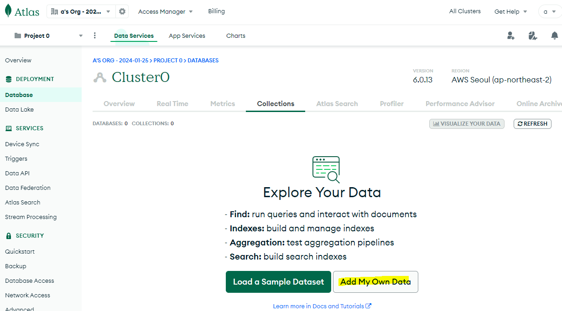Open the Real Time tab
This screenshot has width=562, height=311.
pos(172,104)
